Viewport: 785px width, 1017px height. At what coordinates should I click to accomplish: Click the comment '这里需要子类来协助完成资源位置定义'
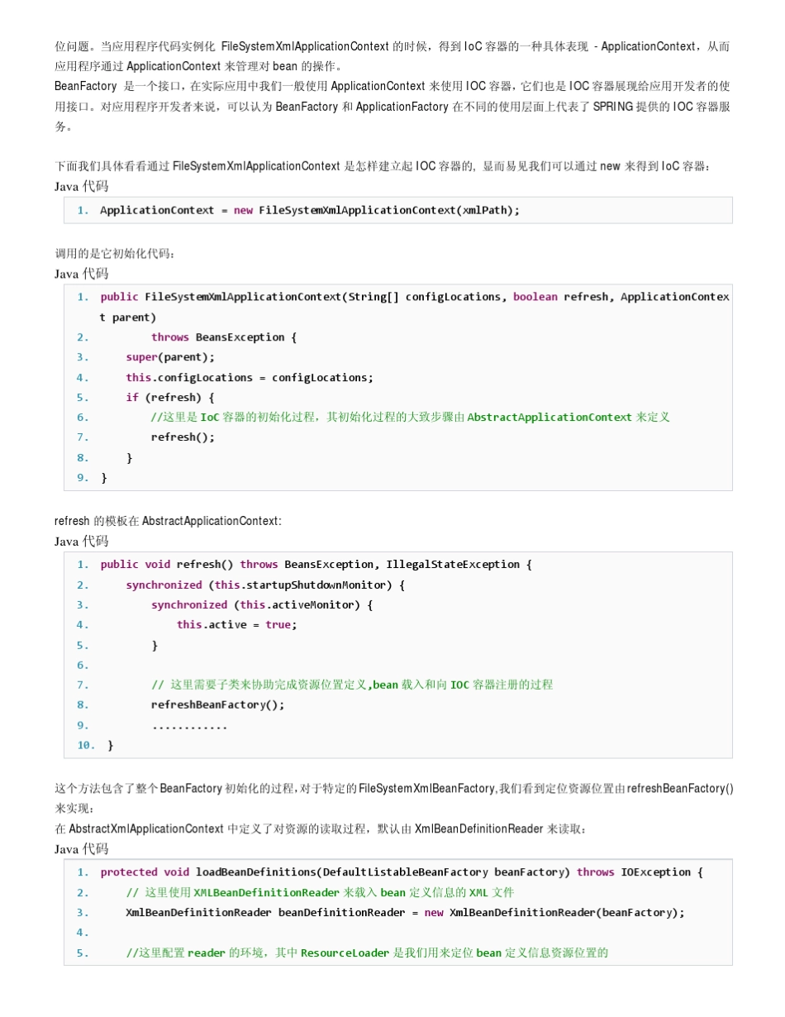352,685
